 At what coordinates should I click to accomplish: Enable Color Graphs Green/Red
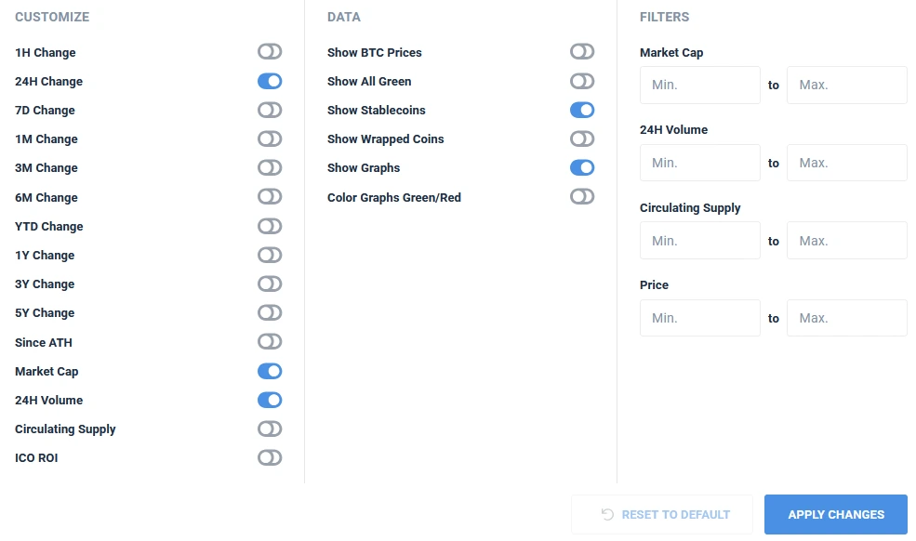[582, 196]
